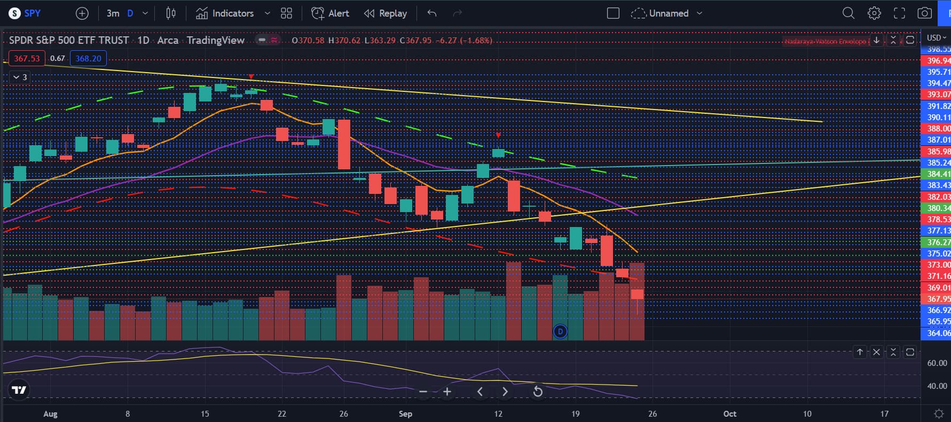Open SPY symbol search
The height and width of the screenshot is (422, 951).
click(26, 13)
